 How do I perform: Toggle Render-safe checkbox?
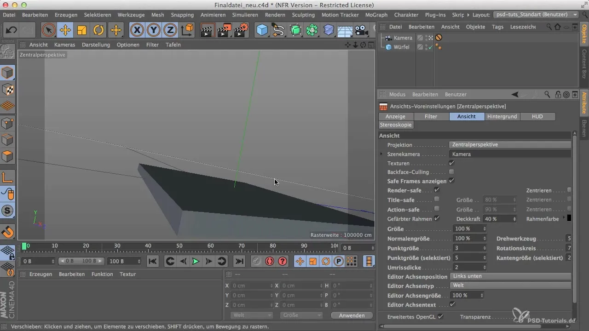[437, 190]
